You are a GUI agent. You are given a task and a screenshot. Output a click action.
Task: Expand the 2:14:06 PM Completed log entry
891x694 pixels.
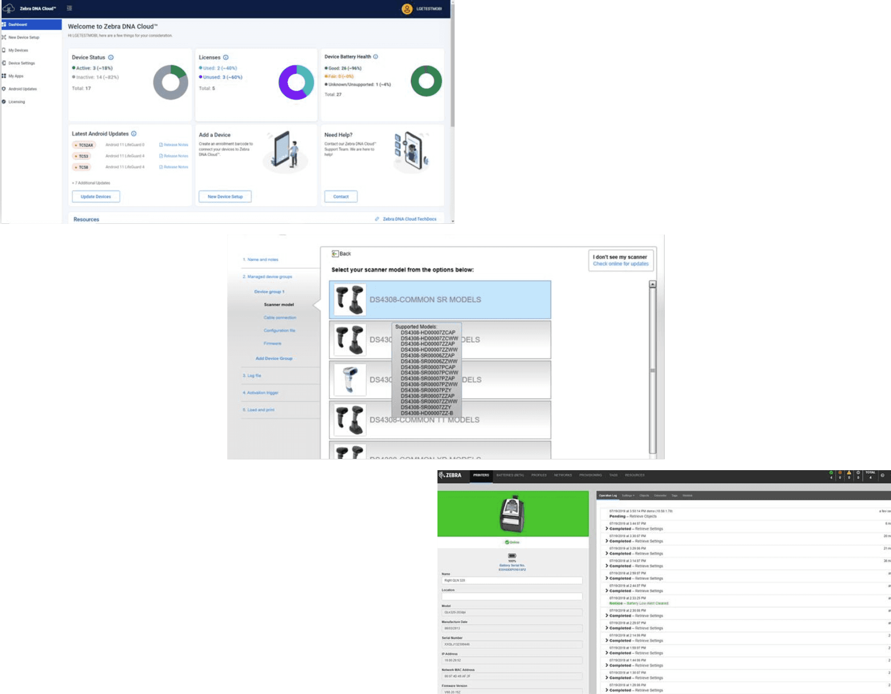pos(607,640)
